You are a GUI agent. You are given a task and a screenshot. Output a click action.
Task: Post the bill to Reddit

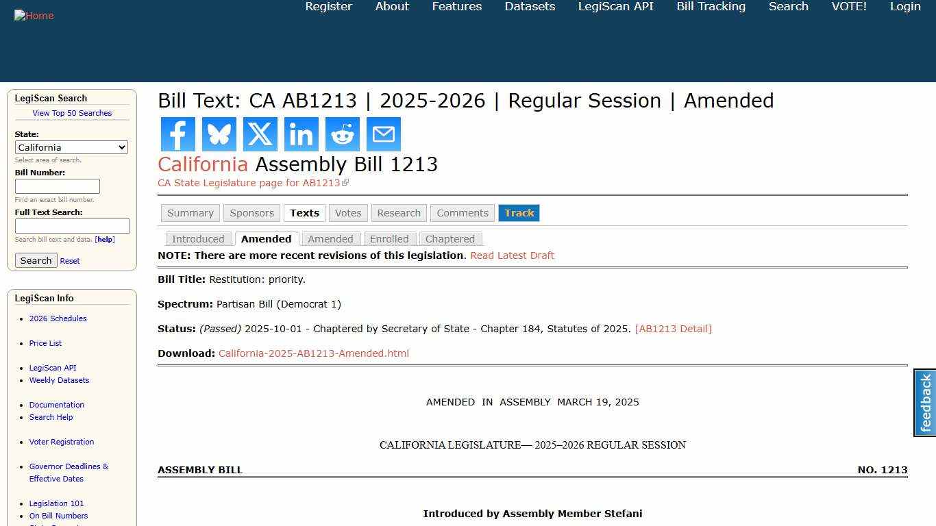(342, 134)
